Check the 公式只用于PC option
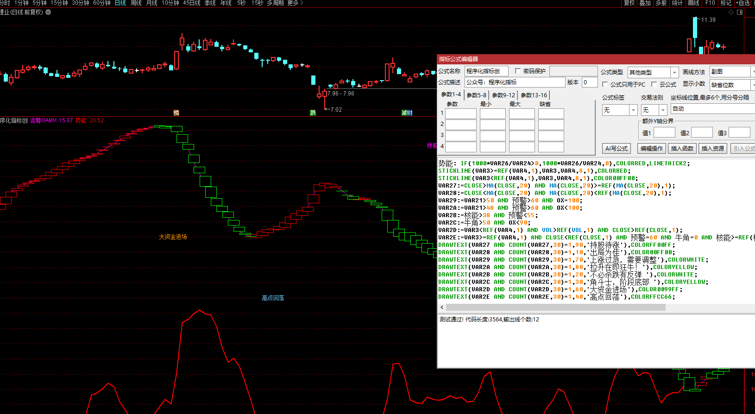Image resolution: width=755 pixels, height=414 pixels. click(605, 84)
